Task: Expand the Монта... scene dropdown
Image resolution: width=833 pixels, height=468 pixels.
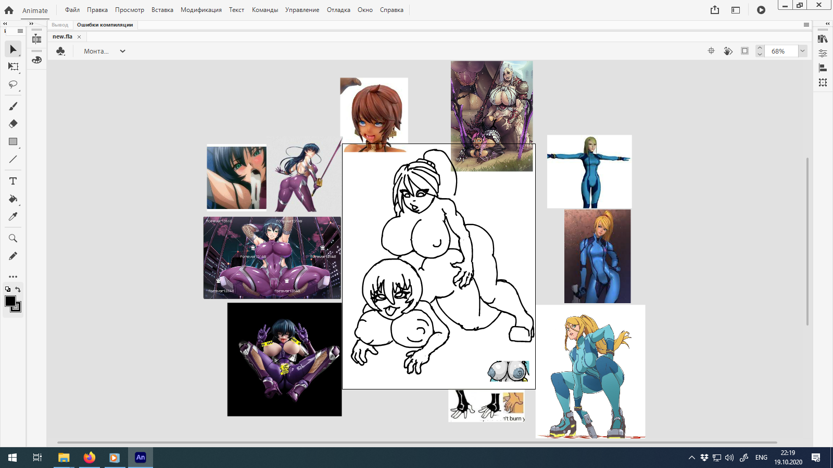Action: pyautogui.click(x=122, y=51)
